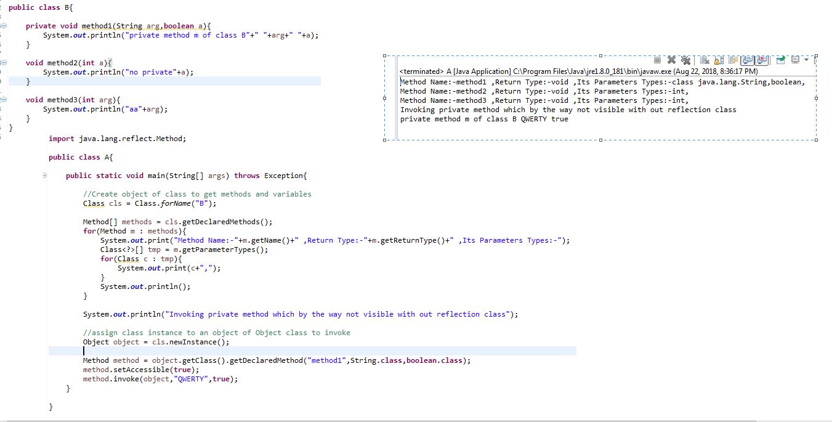The image size is (832, 422).
Task: Click the 'private void method1(String arg,boolean a){' line
Action: [x=118, y=26]
